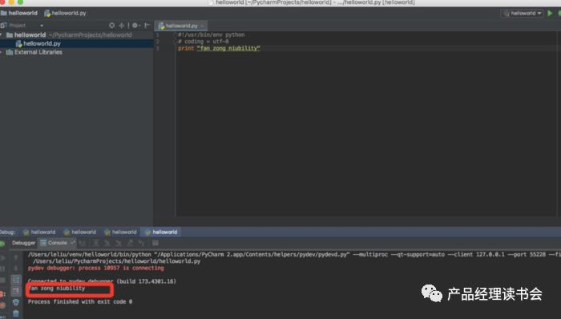Click the Step Into My Code icon
The height and width of the screenshot is (319, 561).
tap(119, 243)
